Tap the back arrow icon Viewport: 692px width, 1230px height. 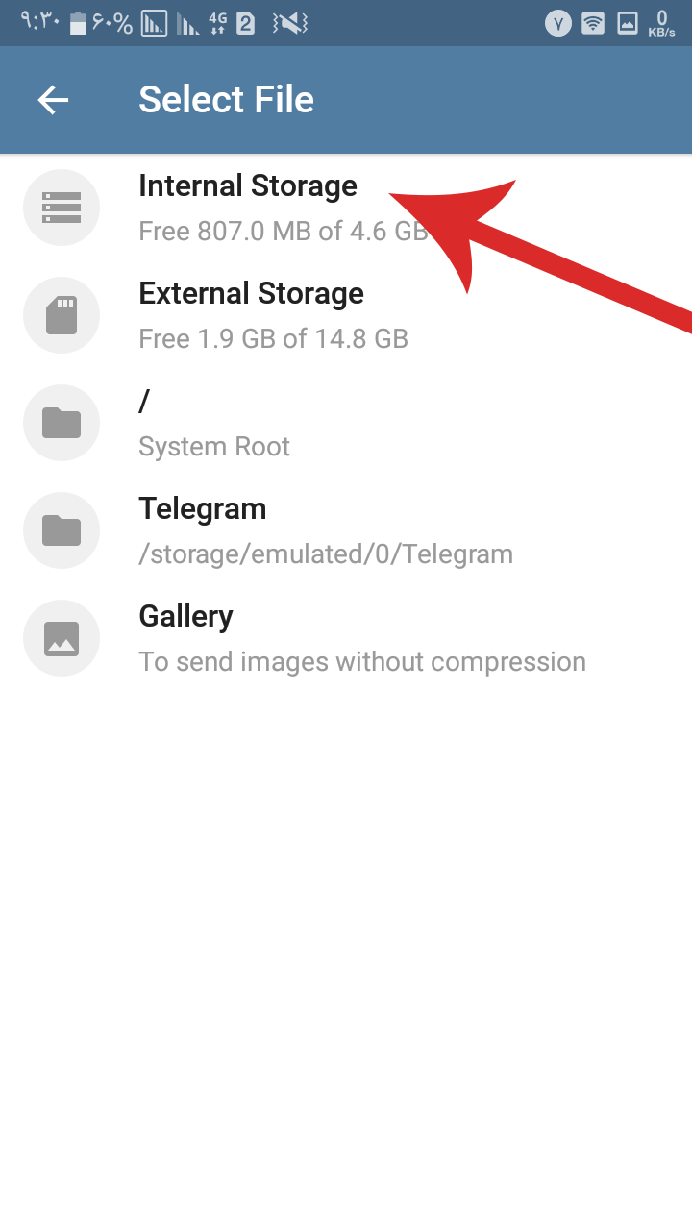coord(53,100)
